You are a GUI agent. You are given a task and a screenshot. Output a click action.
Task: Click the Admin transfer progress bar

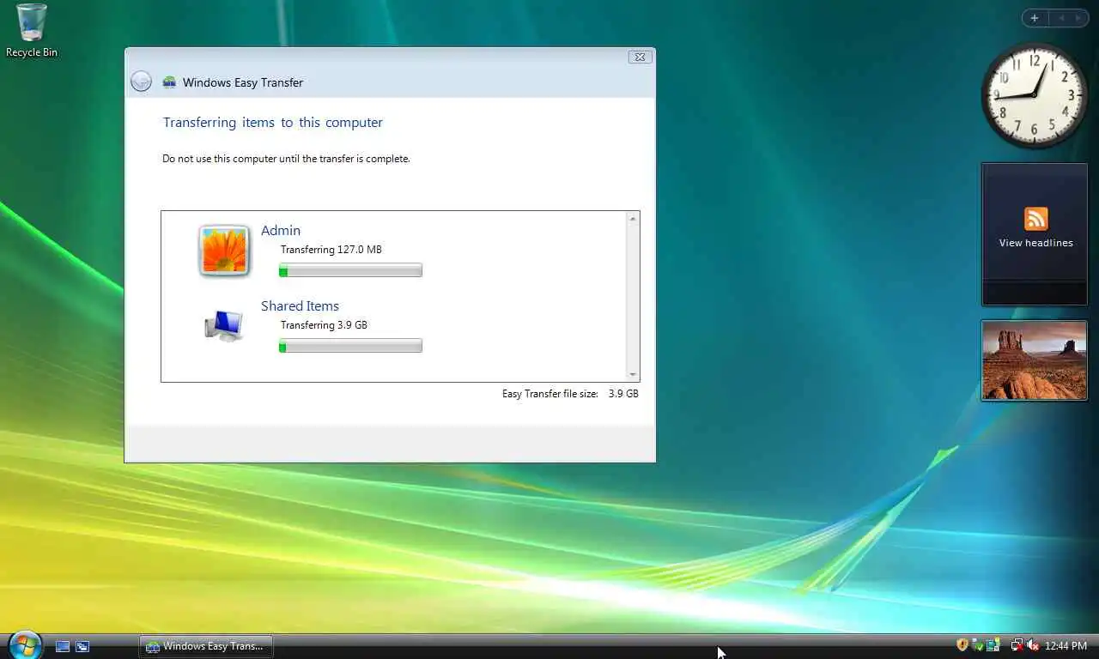point(350,270)
